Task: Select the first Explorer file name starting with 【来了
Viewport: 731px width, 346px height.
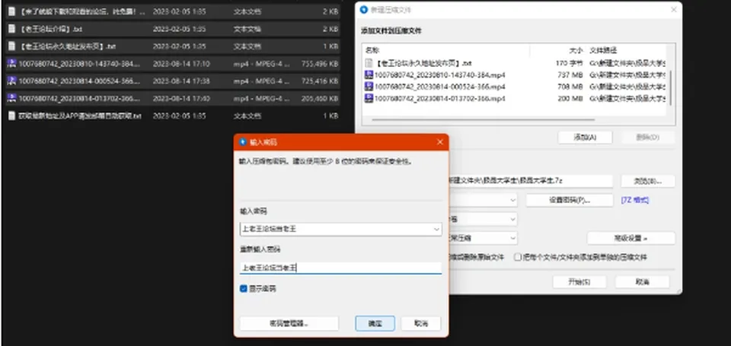Action: (82, 11)
